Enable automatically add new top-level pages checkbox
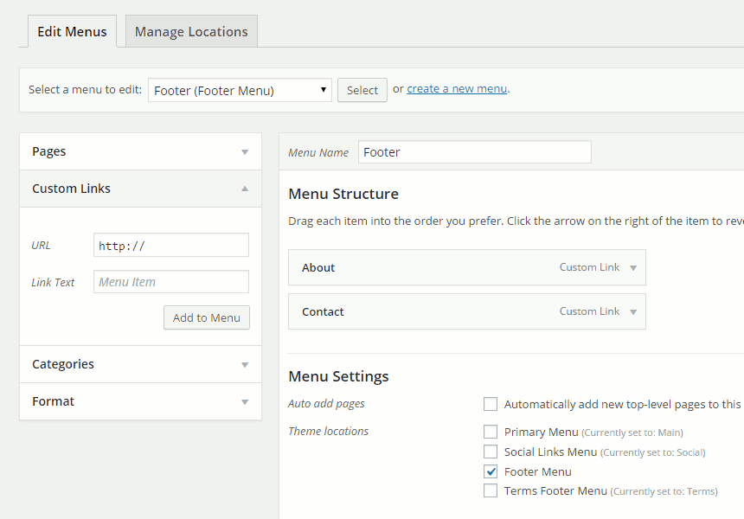 tap(491, 404)
